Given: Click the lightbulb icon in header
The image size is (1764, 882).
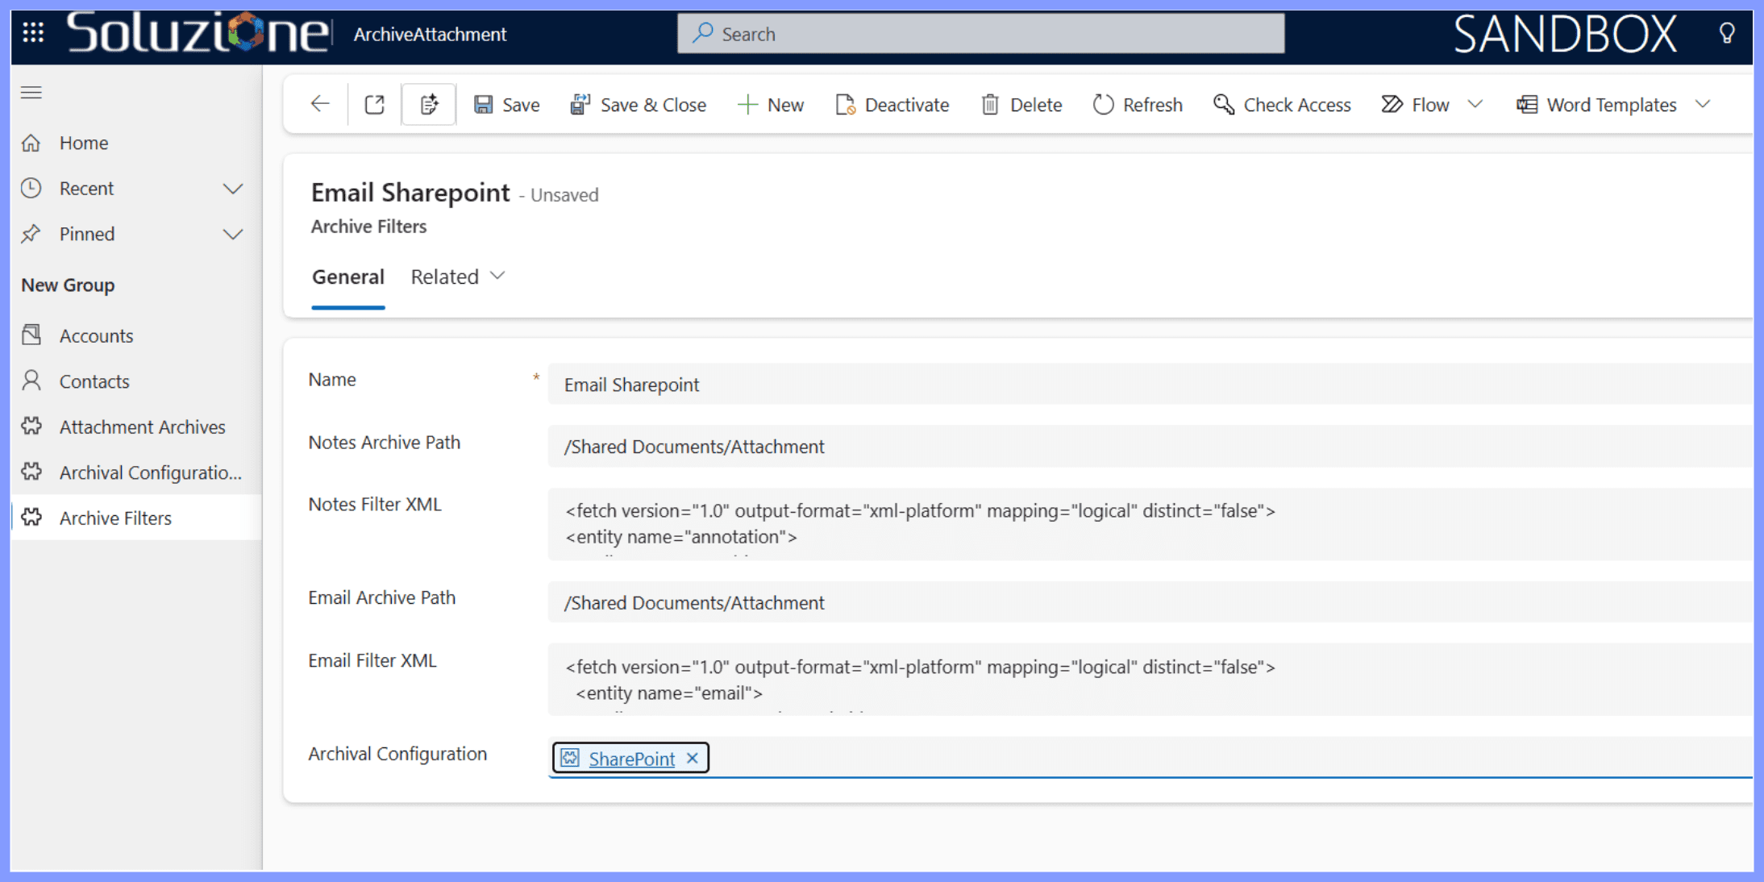Looking at the screenshot, I should 1726,33.
